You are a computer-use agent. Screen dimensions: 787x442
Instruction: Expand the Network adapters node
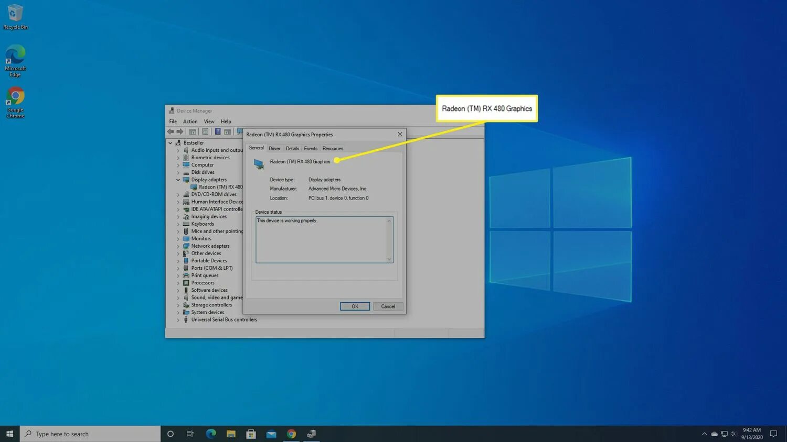pos(178,246)
